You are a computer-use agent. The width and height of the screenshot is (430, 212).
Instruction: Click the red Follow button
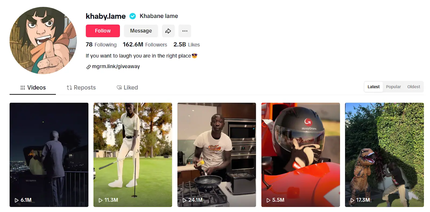point(103,31)
